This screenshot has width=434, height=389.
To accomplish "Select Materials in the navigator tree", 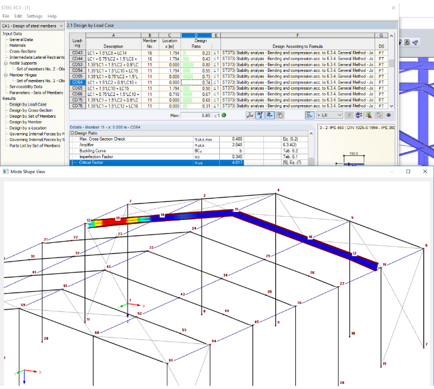I will [x=18, y=45].
